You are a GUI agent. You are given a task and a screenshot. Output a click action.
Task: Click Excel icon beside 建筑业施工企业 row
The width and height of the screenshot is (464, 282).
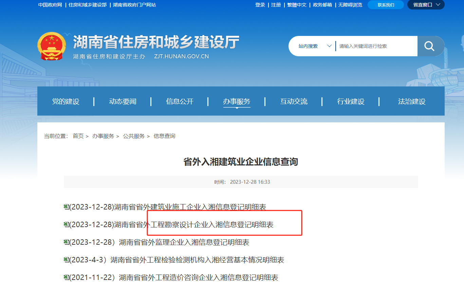click(x=67, y=207)
